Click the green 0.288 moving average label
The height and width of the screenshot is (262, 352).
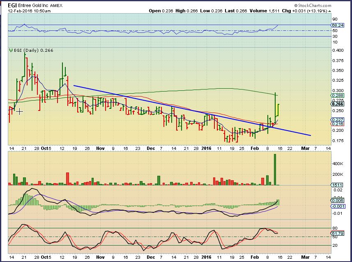[337, 95]
